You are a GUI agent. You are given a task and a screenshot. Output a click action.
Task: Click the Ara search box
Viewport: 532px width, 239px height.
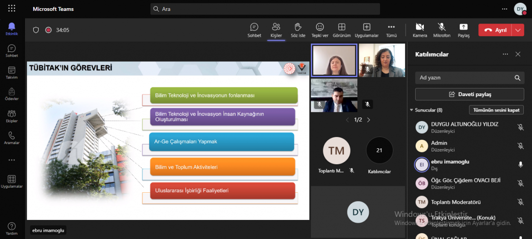[265, 9]
